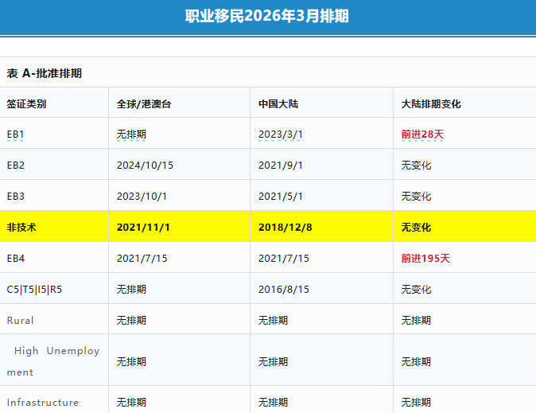Click the 2023/10/1 date cell
This screenshot has height=413, width=536.
(142, 197)
